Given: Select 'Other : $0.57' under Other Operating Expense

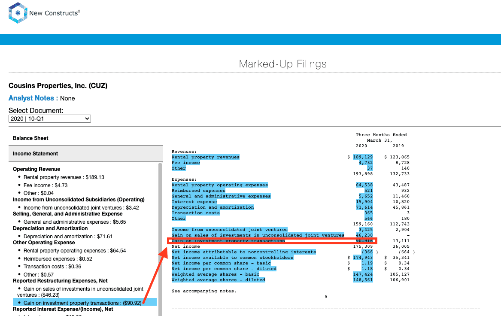Looking at the screenshot, I should 38,274.
